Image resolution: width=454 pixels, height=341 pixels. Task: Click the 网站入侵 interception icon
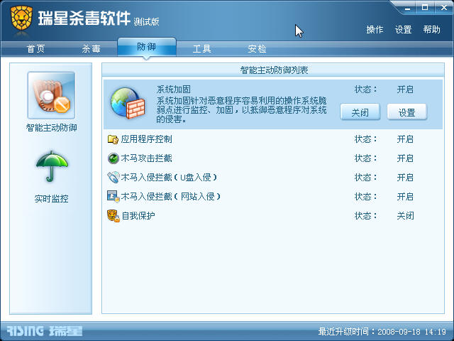pyautogui.click(x=113, y=197)
